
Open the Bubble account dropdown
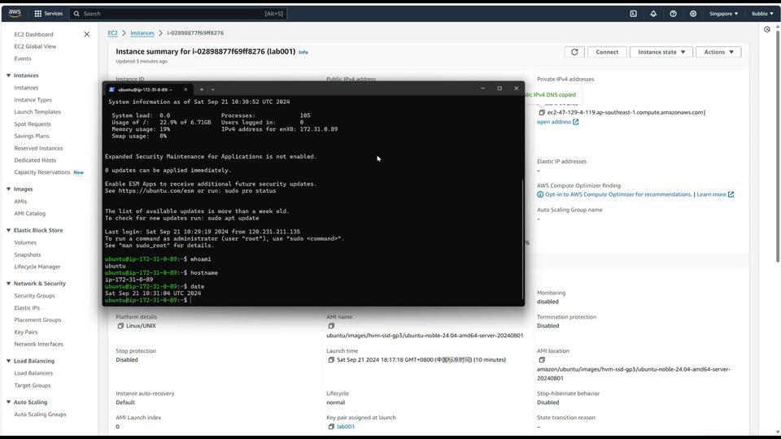762,14
